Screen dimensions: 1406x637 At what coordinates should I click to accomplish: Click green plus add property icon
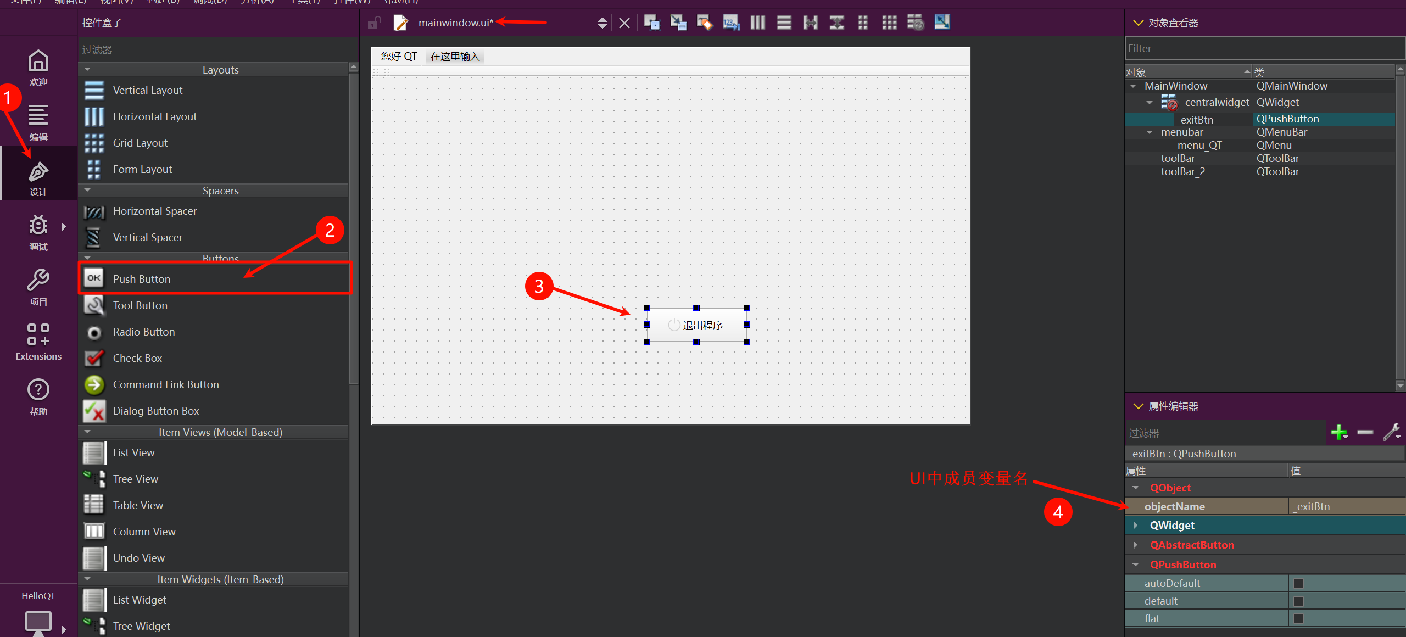[x=1338, y=433]
